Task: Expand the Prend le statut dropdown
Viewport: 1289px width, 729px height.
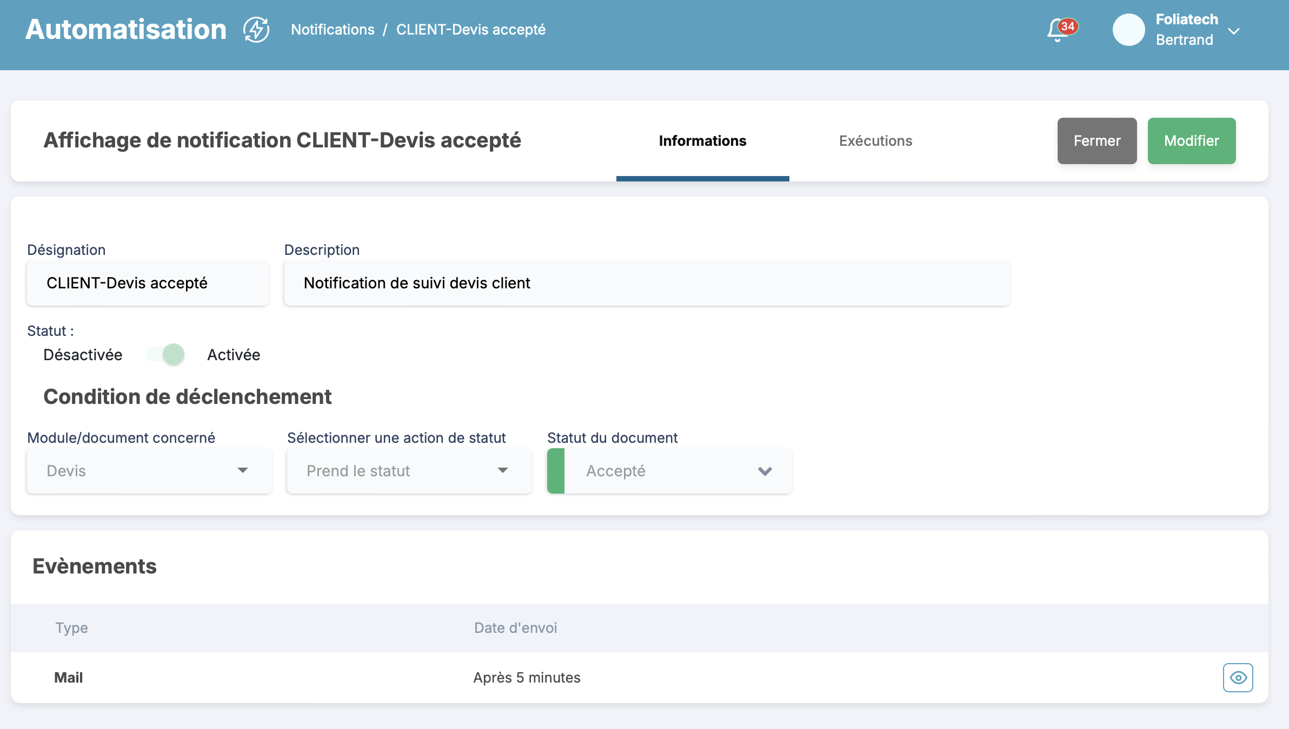Action: (x=409, y=471)
